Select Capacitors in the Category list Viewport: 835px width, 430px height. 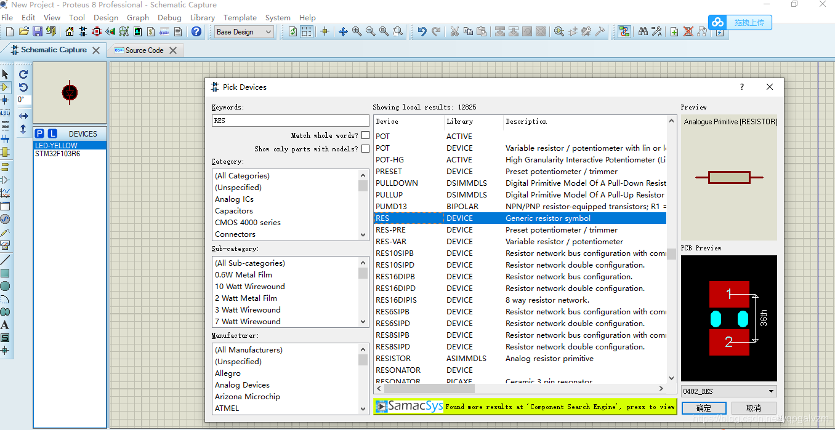[x=234, y=211]
